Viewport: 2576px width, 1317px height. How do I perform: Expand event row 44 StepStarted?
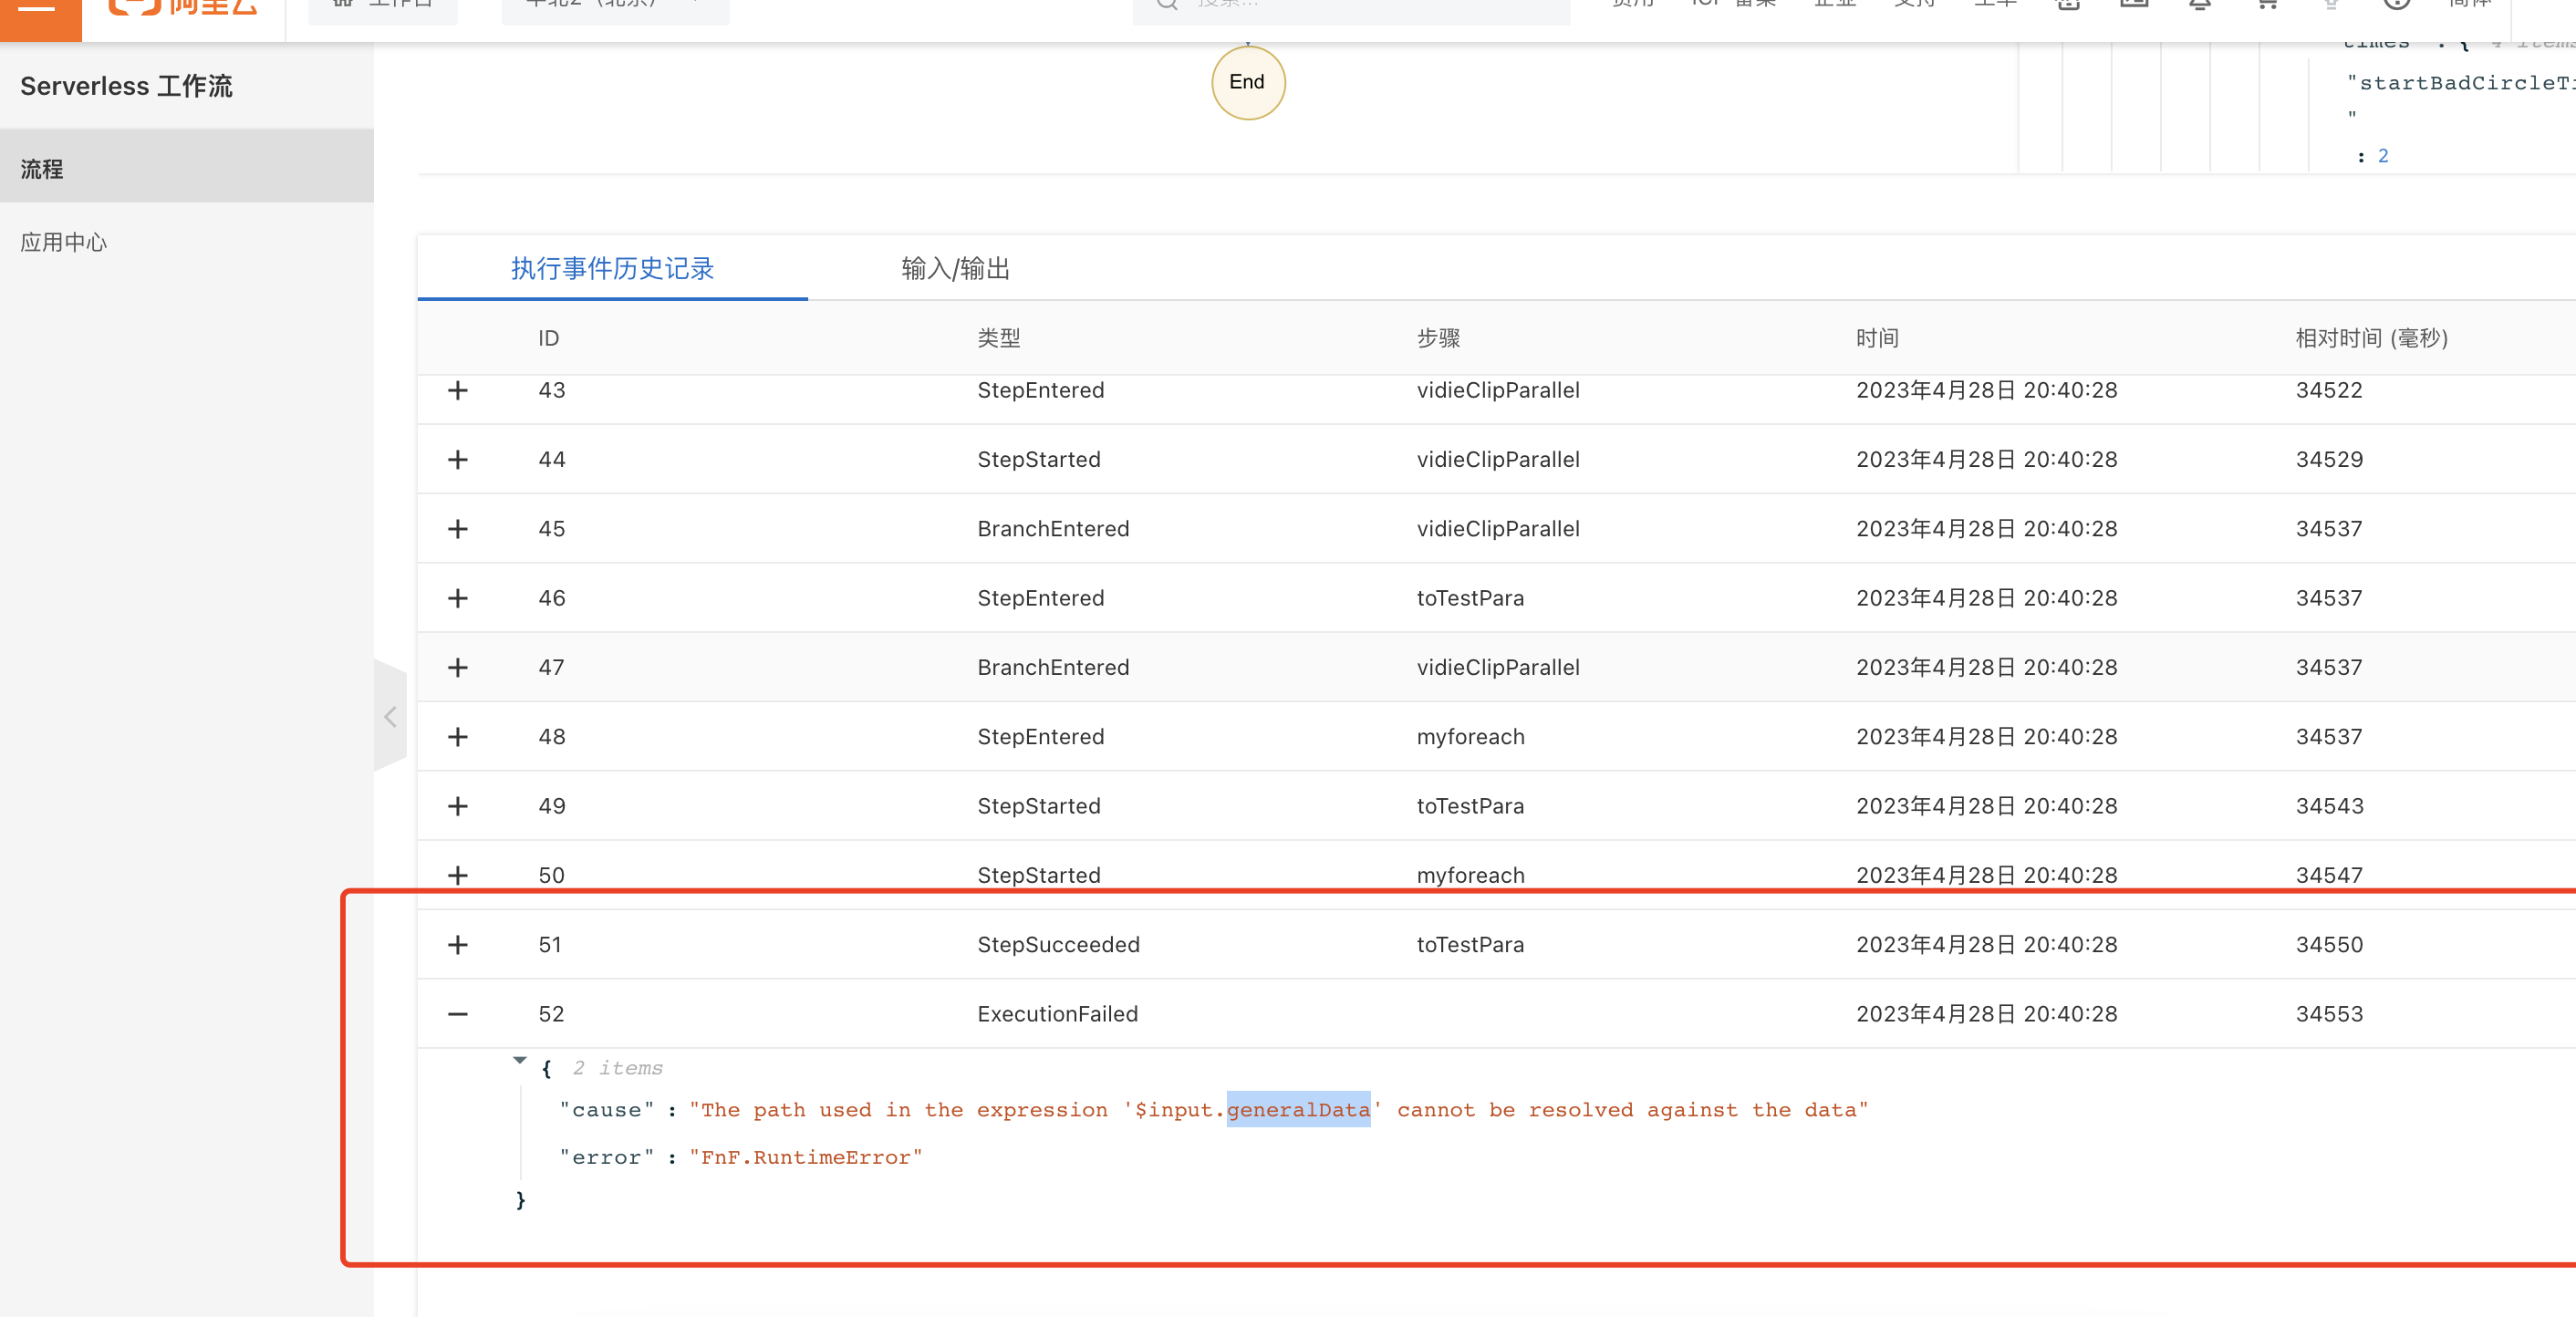(458, 459)
